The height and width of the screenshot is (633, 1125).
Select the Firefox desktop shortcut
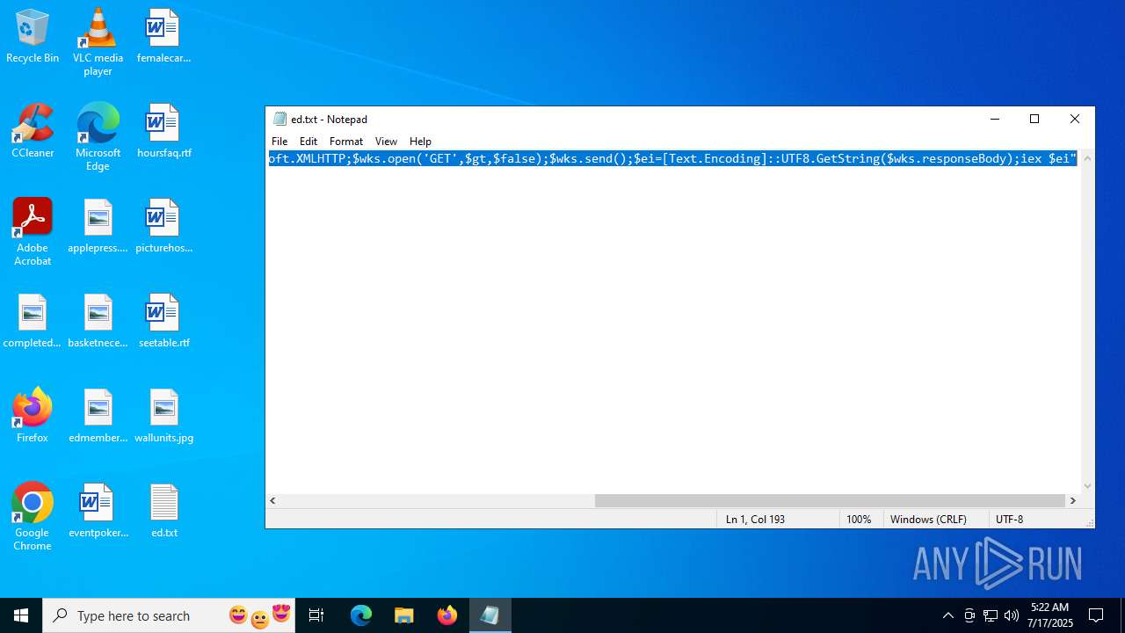coord(33,415)
